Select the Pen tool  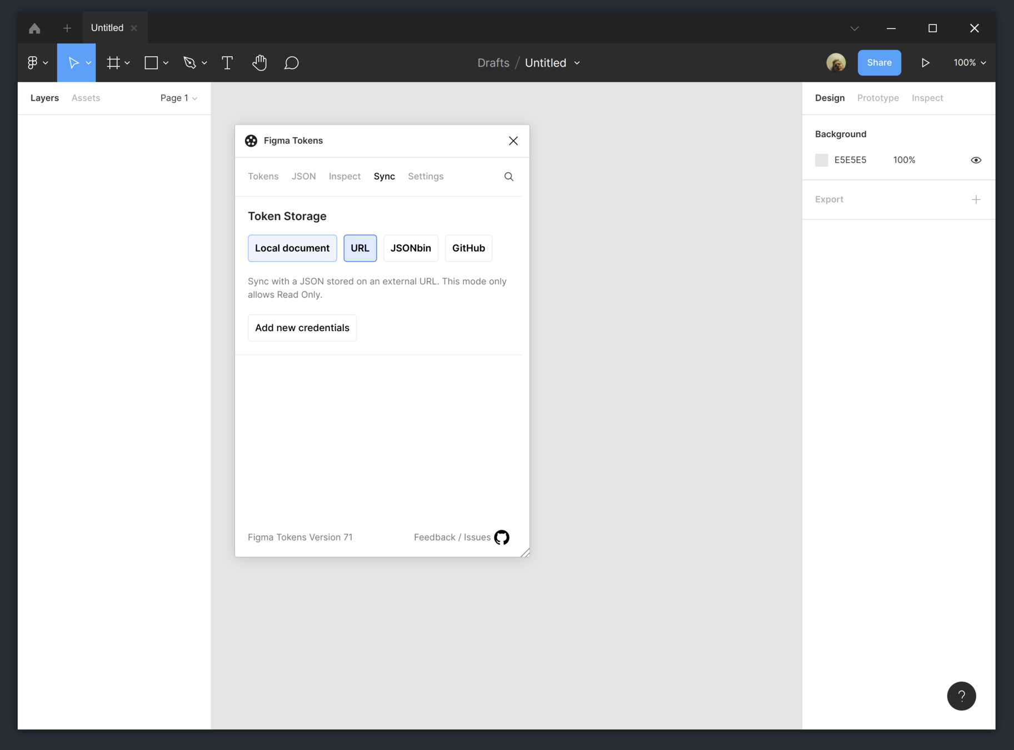(x=190, y=63)
